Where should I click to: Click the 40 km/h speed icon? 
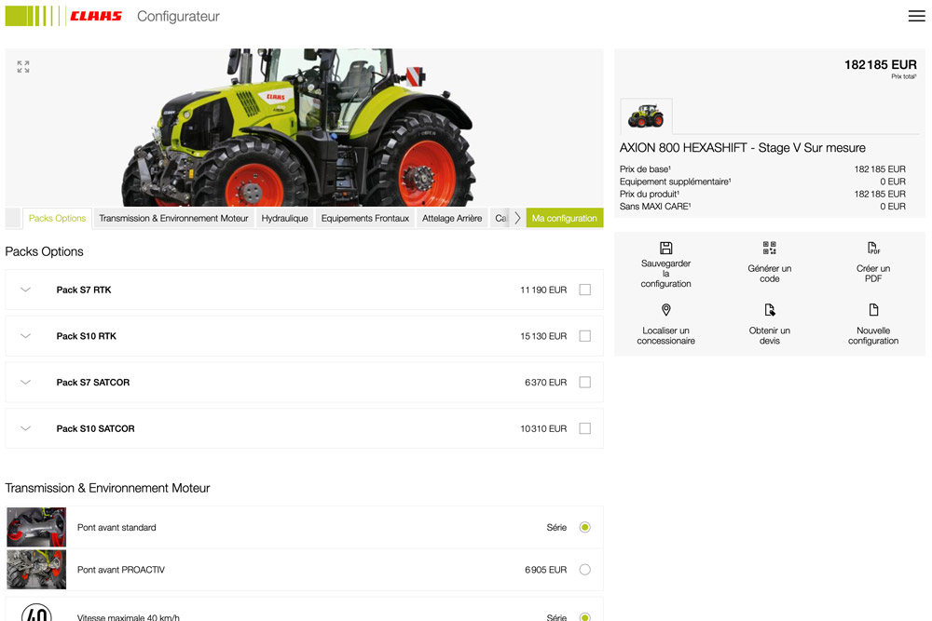coord(36,612)
